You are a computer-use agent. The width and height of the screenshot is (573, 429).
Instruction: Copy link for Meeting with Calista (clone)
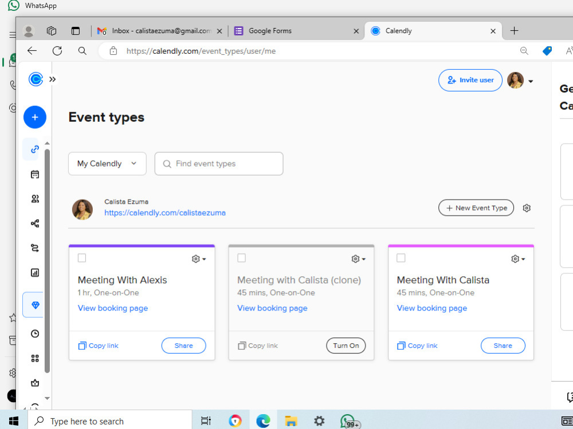click(x=258, y=345)
